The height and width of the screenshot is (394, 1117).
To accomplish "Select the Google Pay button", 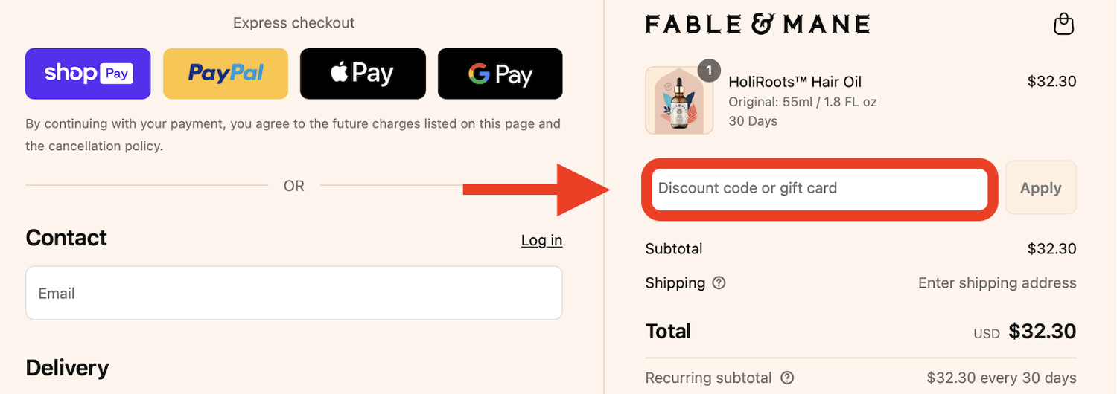I will [x=500, y=74].
